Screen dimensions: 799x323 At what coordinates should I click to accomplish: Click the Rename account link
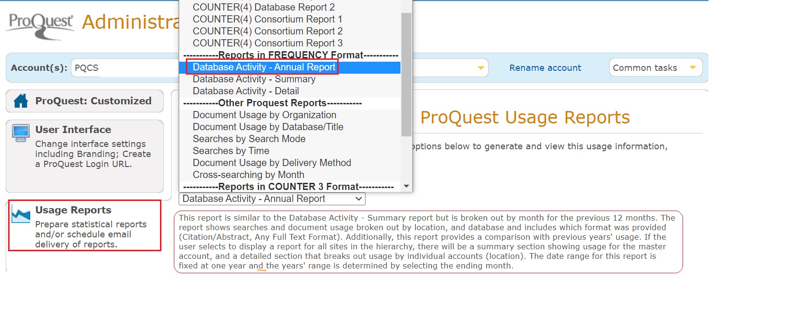(545, 68)
